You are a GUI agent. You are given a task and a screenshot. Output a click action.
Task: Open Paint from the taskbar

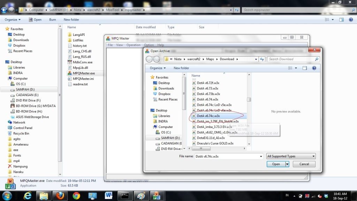pyautogui.click(x=141, y=195)
